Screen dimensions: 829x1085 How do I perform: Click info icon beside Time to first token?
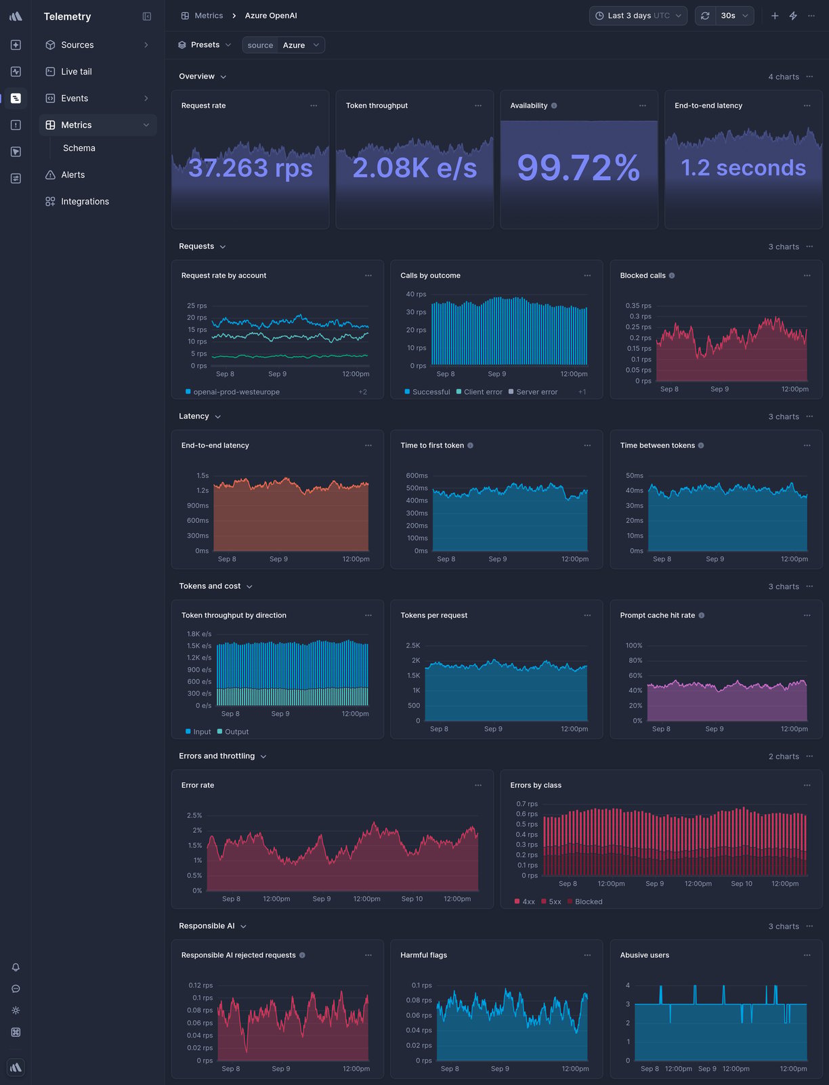(x=471, y=446)
